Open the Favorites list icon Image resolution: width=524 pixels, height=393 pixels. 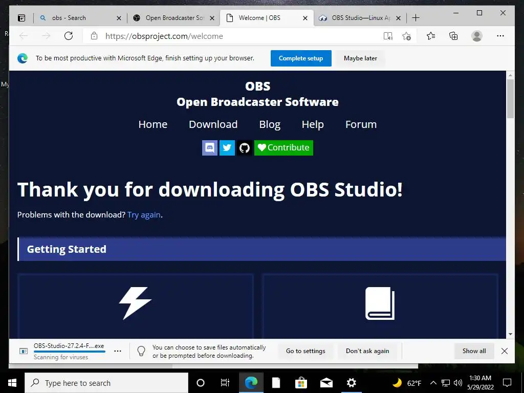431,36
